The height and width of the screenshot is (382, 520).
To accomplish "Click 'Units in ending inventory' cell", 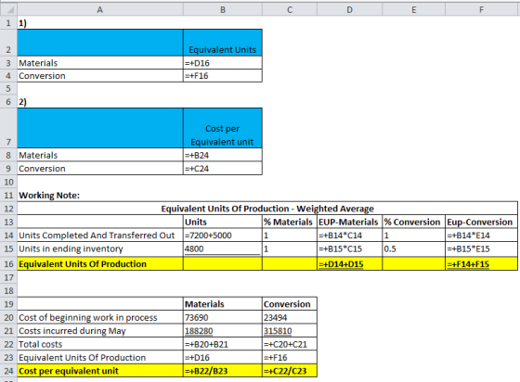I will 100,248.
